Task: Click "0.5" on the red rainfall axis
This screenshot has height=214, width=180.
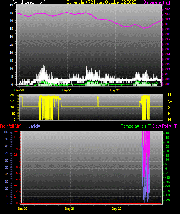Action: coord(16,173)
